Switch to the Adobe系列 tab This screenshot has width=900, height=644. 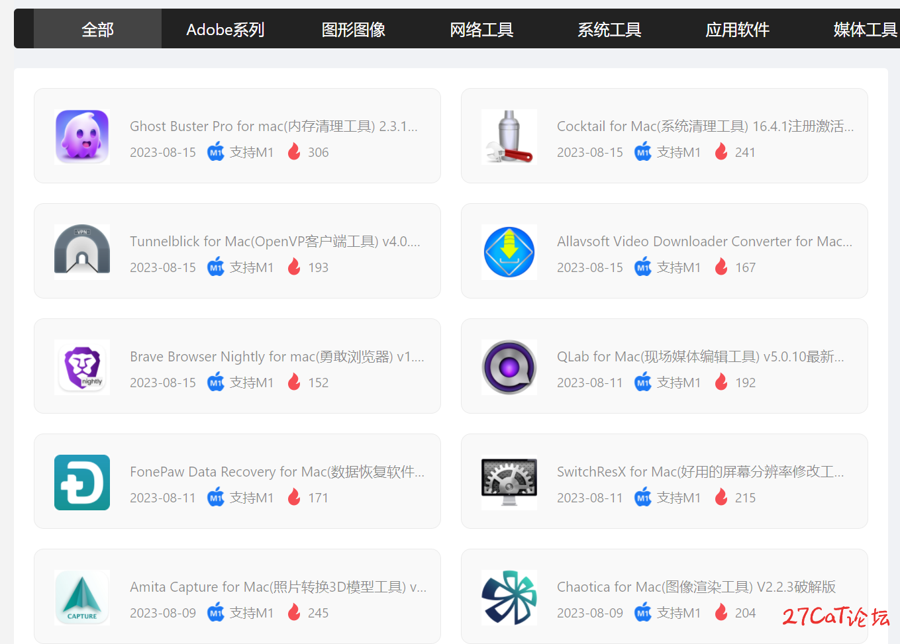[225, 29]
